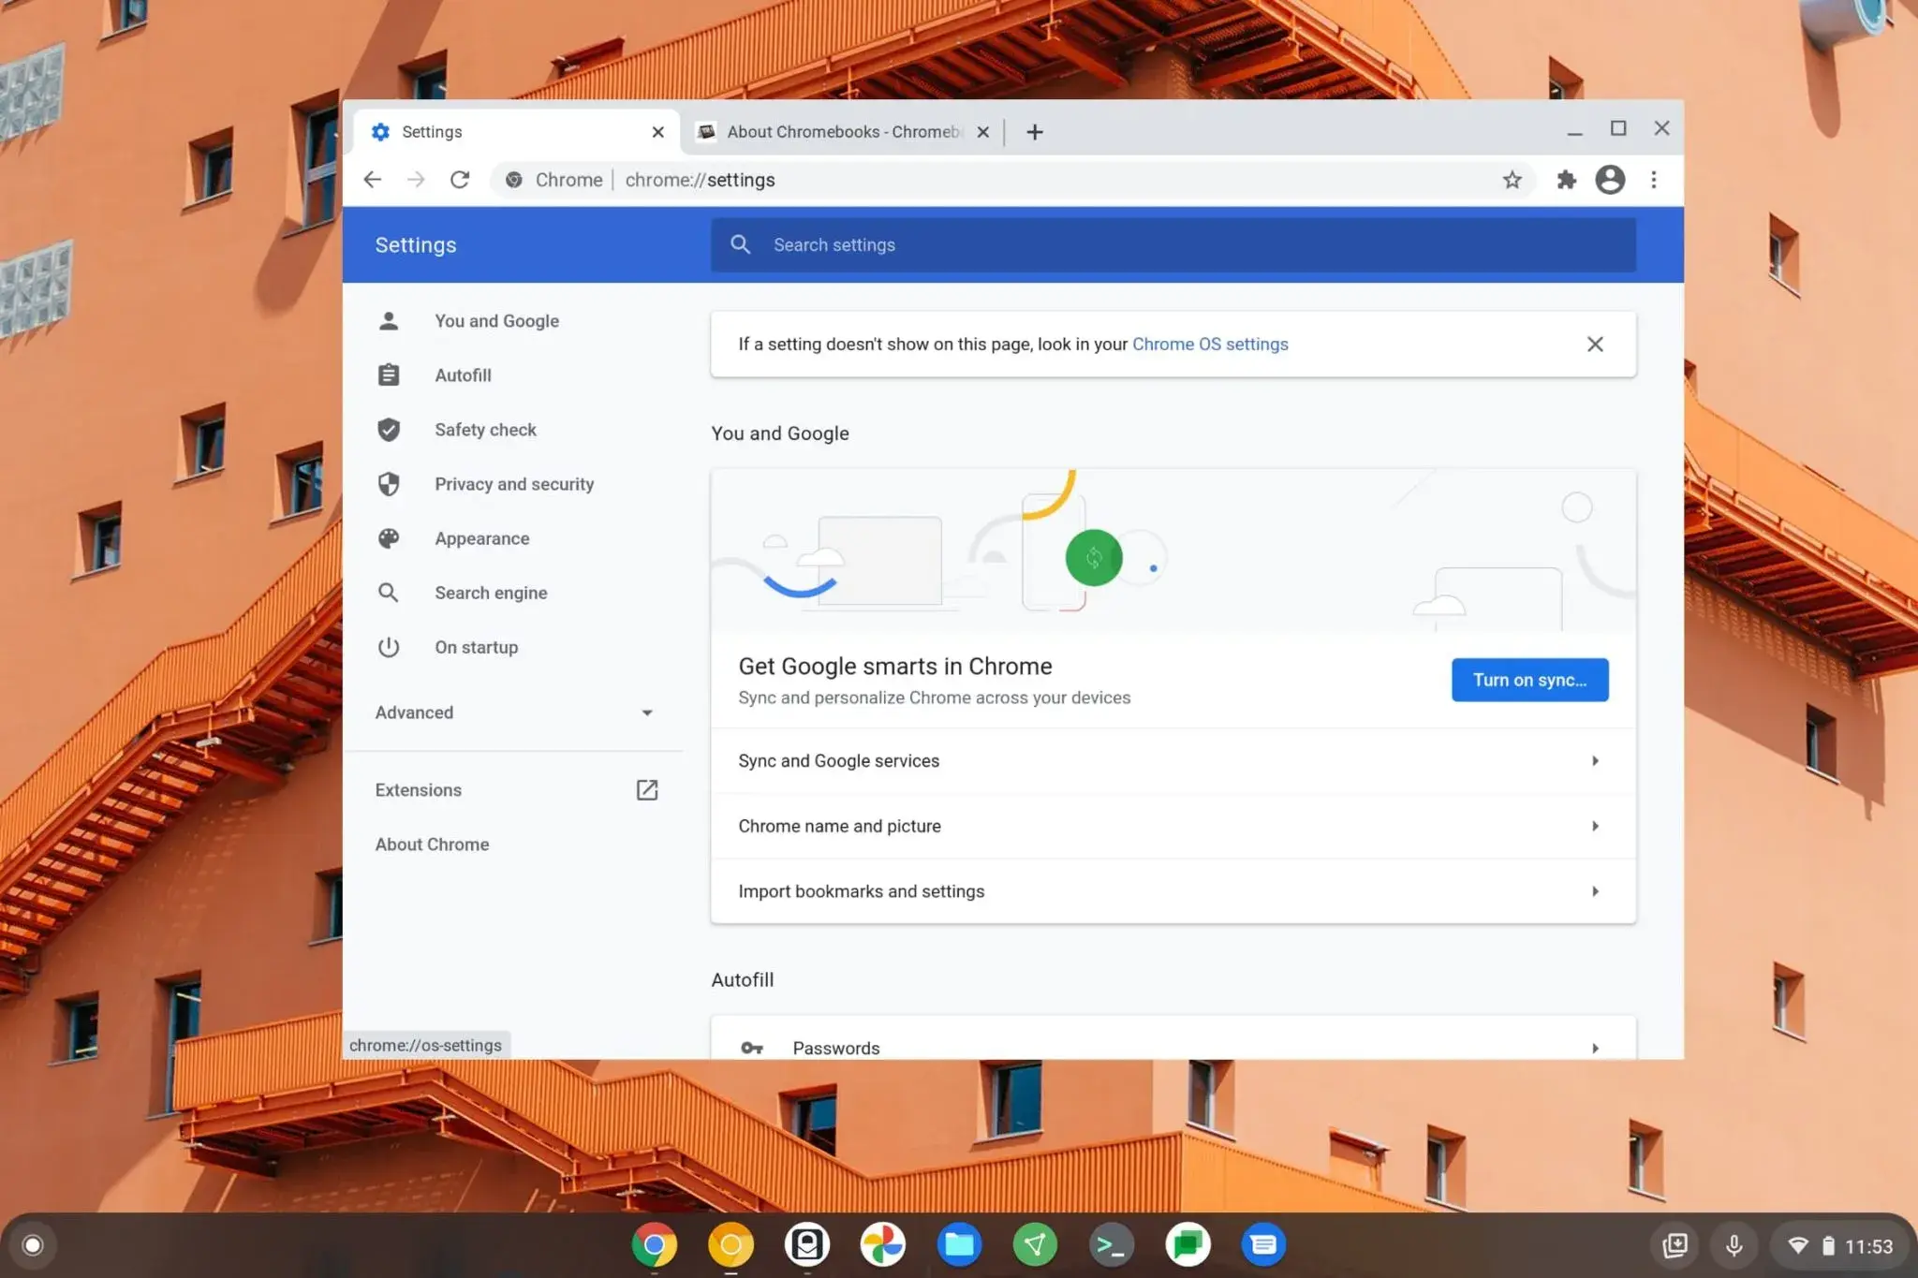Open Privacy and security settings
This screenshot has width=1918, height=1278.
pos(513,484)
